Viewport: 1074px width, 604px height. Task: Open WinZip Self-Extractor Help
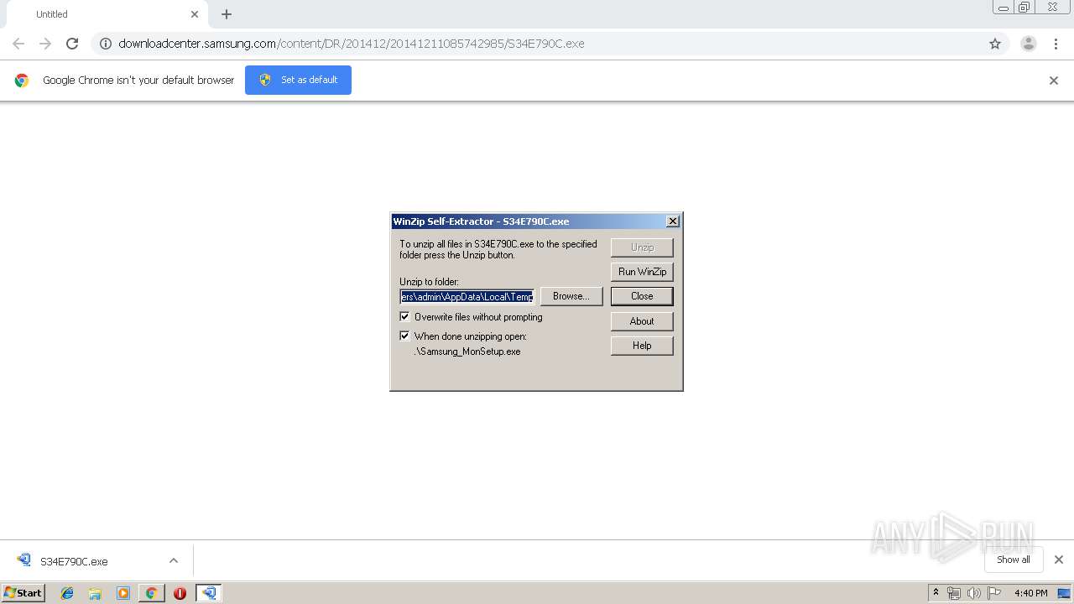click(642, 346)
